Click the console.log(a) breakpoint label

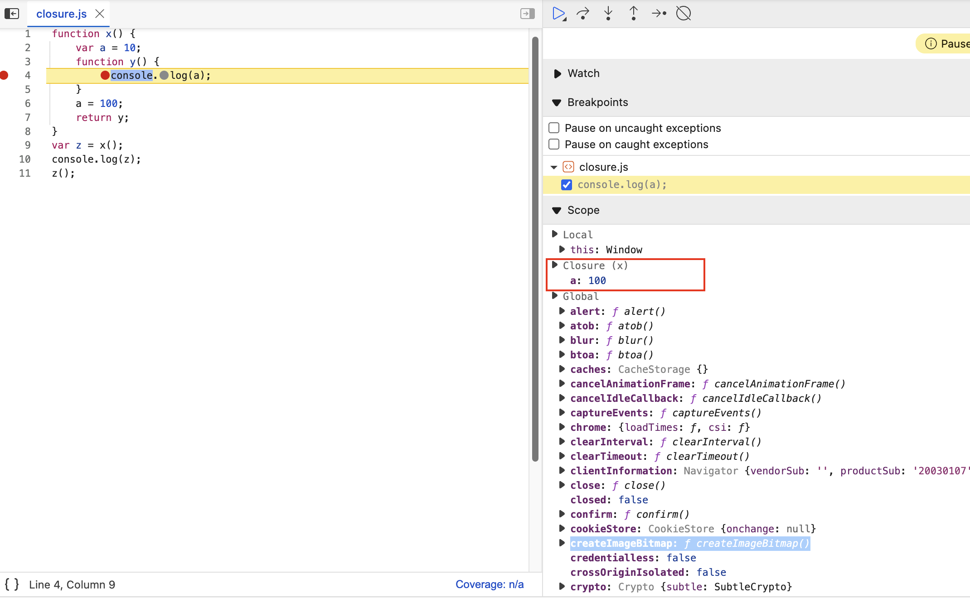622,185
